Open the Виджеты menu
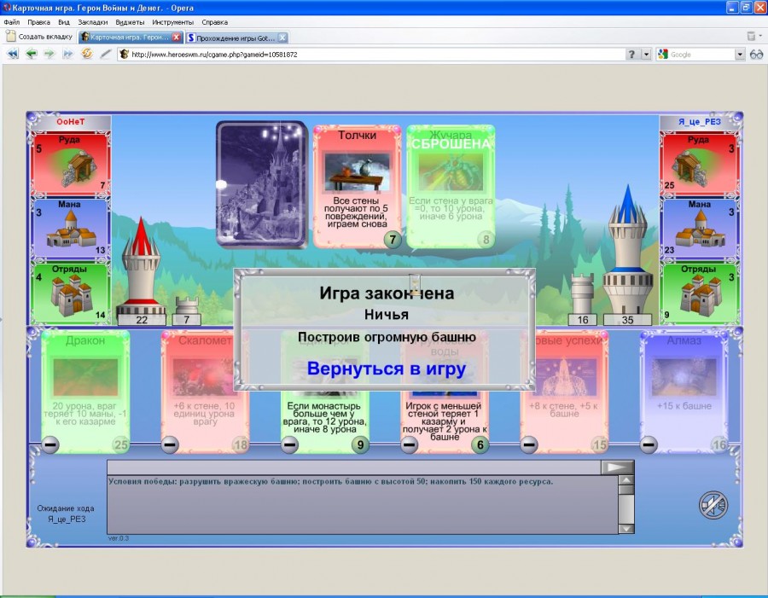 (x=130, y=22)
